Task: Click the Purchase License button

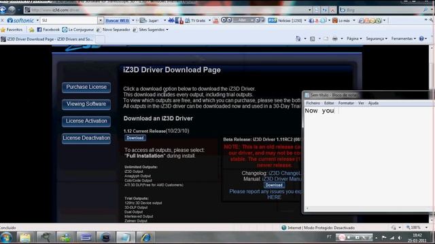Action: [86, 87]
